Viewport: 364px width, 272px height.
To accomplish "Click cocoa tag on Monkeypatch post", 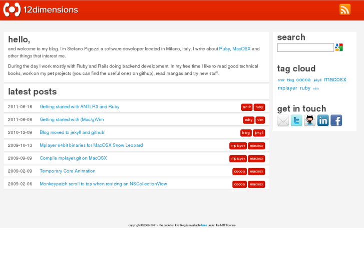I will tap(239, 184).
